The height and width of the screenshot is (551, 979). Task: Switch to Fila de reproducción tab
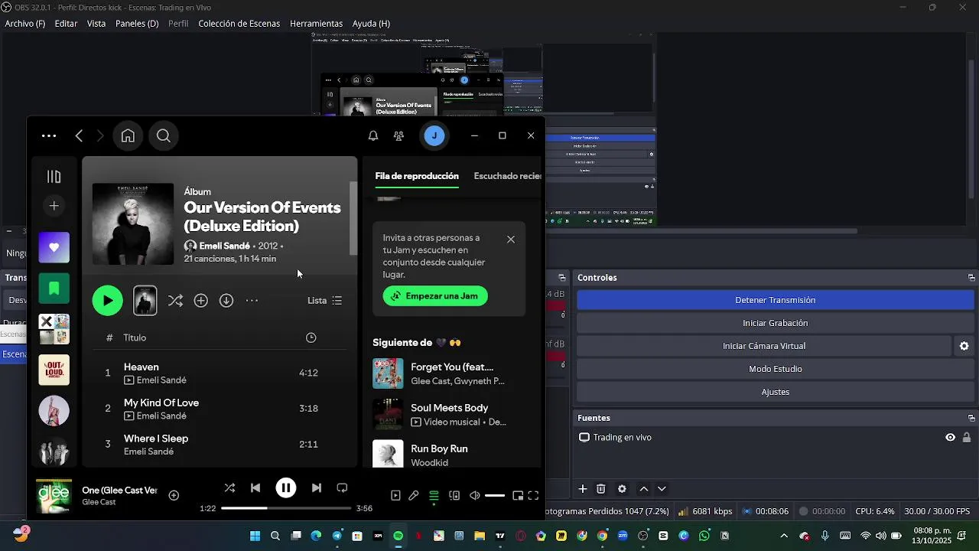[x=417, y=176]
